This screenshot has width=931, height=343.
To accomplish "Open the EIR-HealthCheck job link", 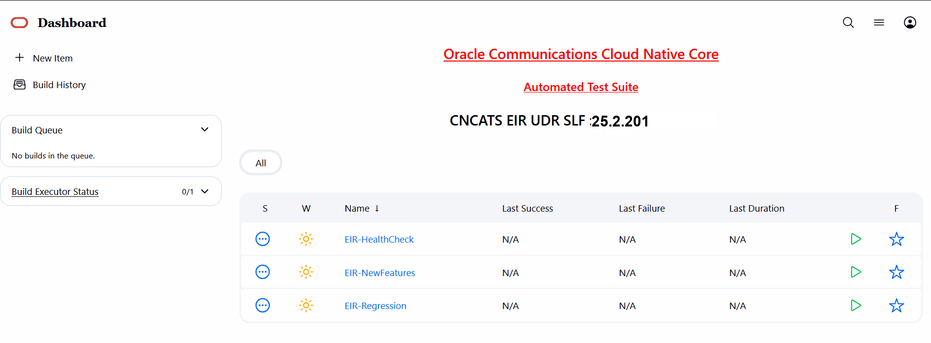I will [379, 240].
